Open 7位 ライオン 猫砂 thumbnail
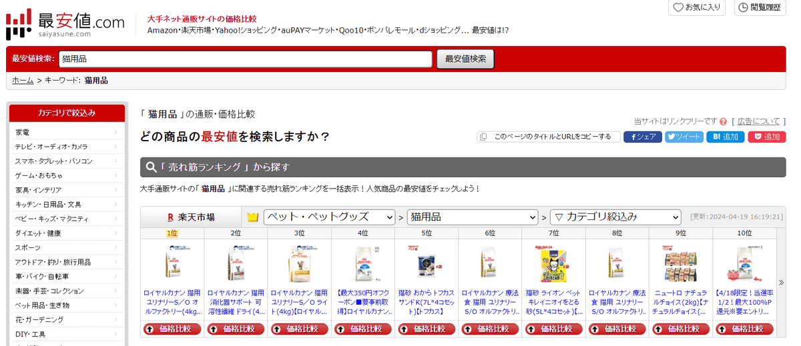801x346 pixels. click(x=554, y=263)
